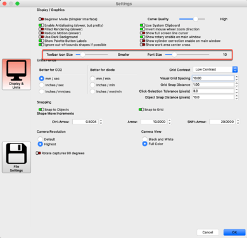Screen dimensions: 247x238
Task: Adjust the Toolbar Icon Size slider
Action: pyautogui.click(x=92, y=55)
